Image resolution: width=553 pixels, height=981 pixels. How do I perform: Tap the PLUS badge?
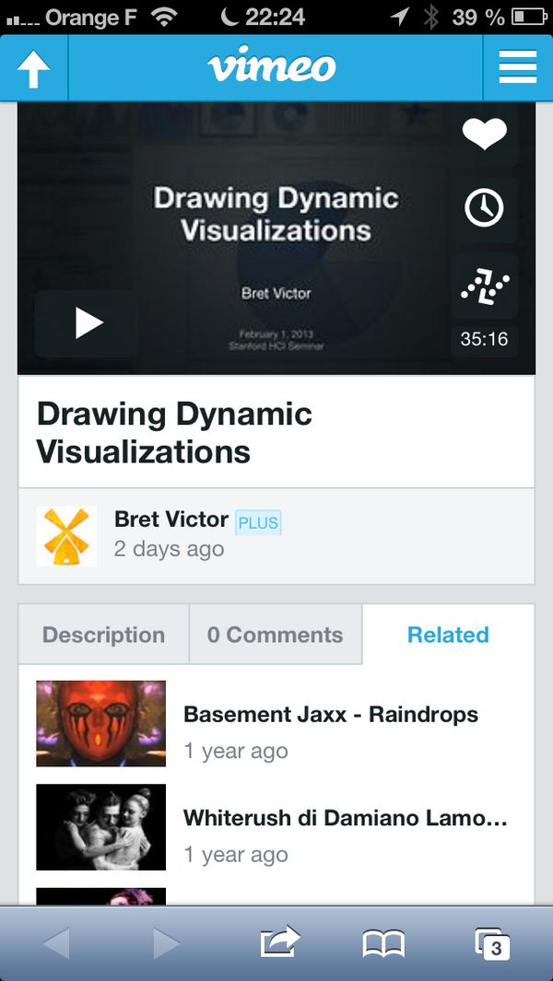coord(258,523)
